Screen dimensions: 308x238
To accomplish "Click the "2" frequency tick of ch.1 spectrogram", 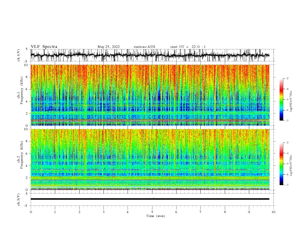I will [27, 113].
